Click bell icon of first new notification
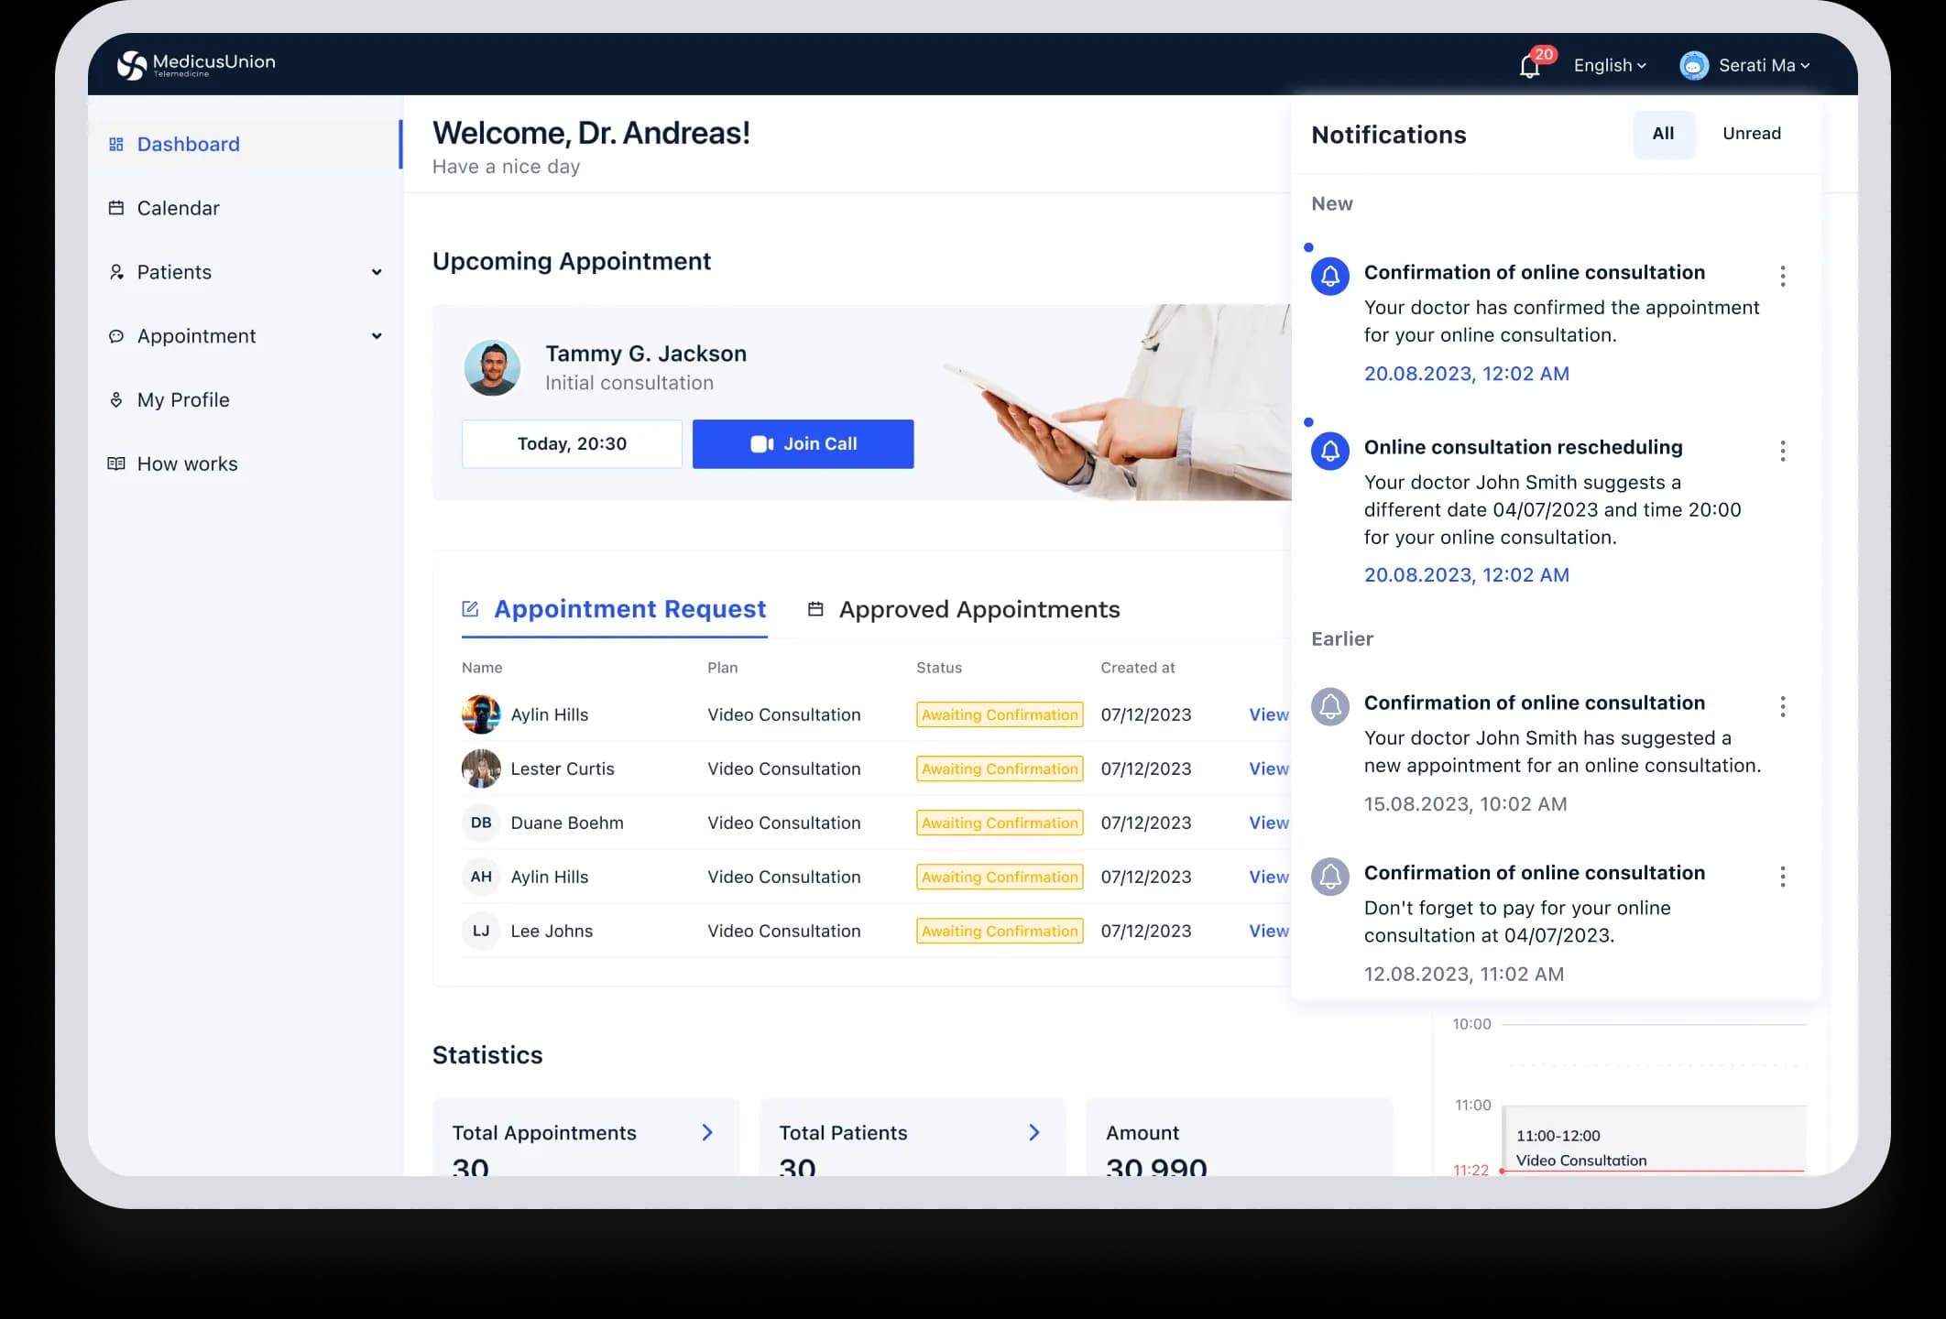This screenshot has height=1319, width=1946. click(x=1329, y=276)
